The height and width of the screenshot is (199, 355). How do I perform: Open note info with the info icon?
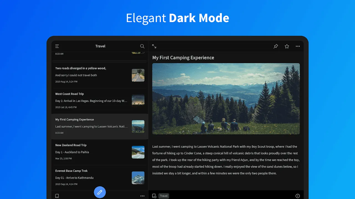298,196
